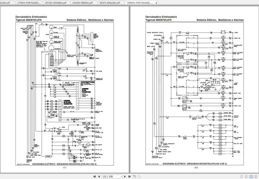Click the grayed next view icon
This screenshot has width=259, height=179.
point(139,176)
